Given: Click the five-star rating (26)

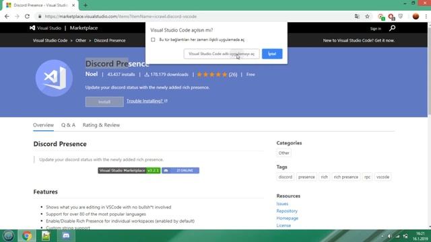Looking at the screenshot, I should coord(217,75).
